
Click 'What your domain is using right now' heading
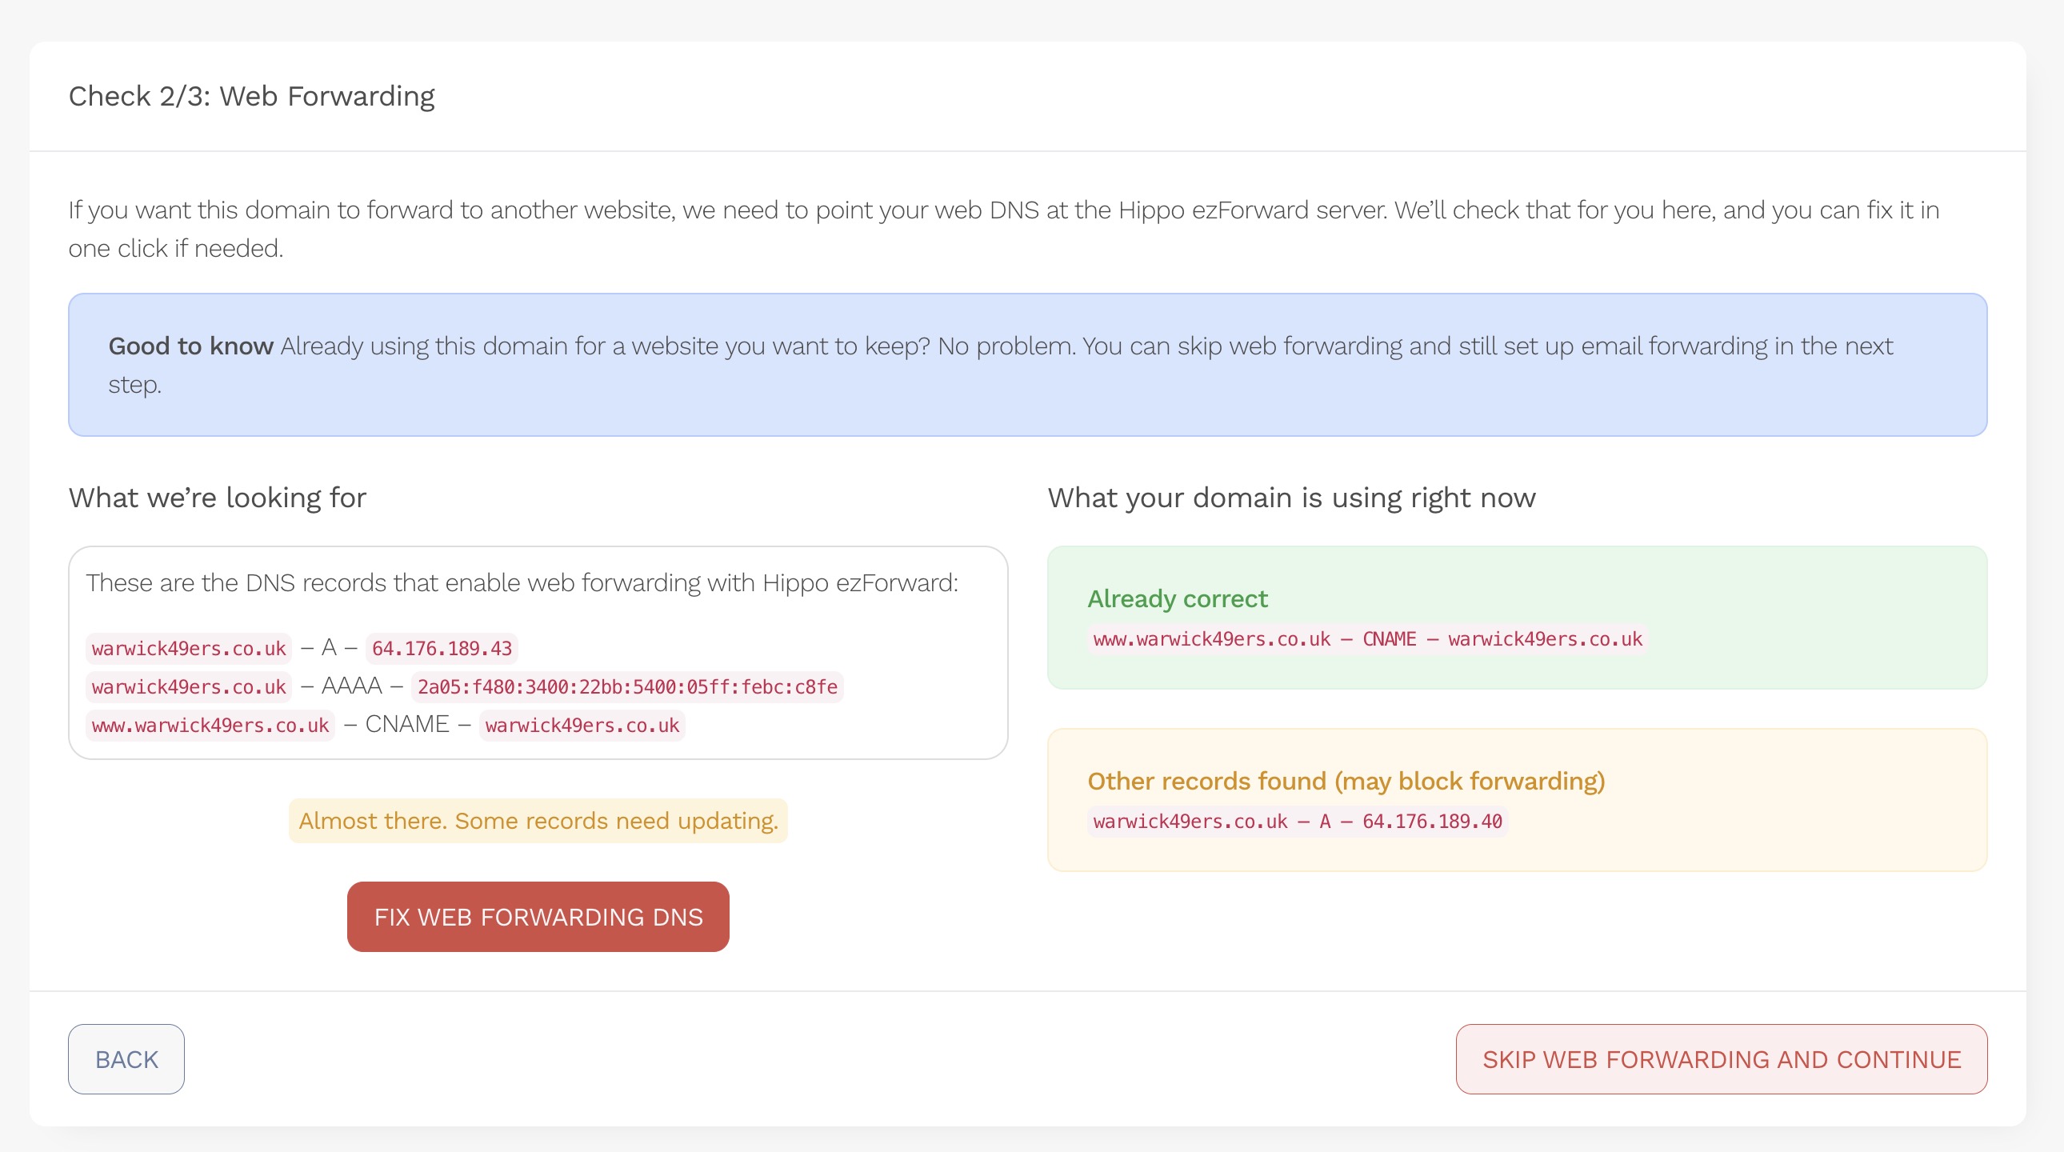(x=1291, y=498)
